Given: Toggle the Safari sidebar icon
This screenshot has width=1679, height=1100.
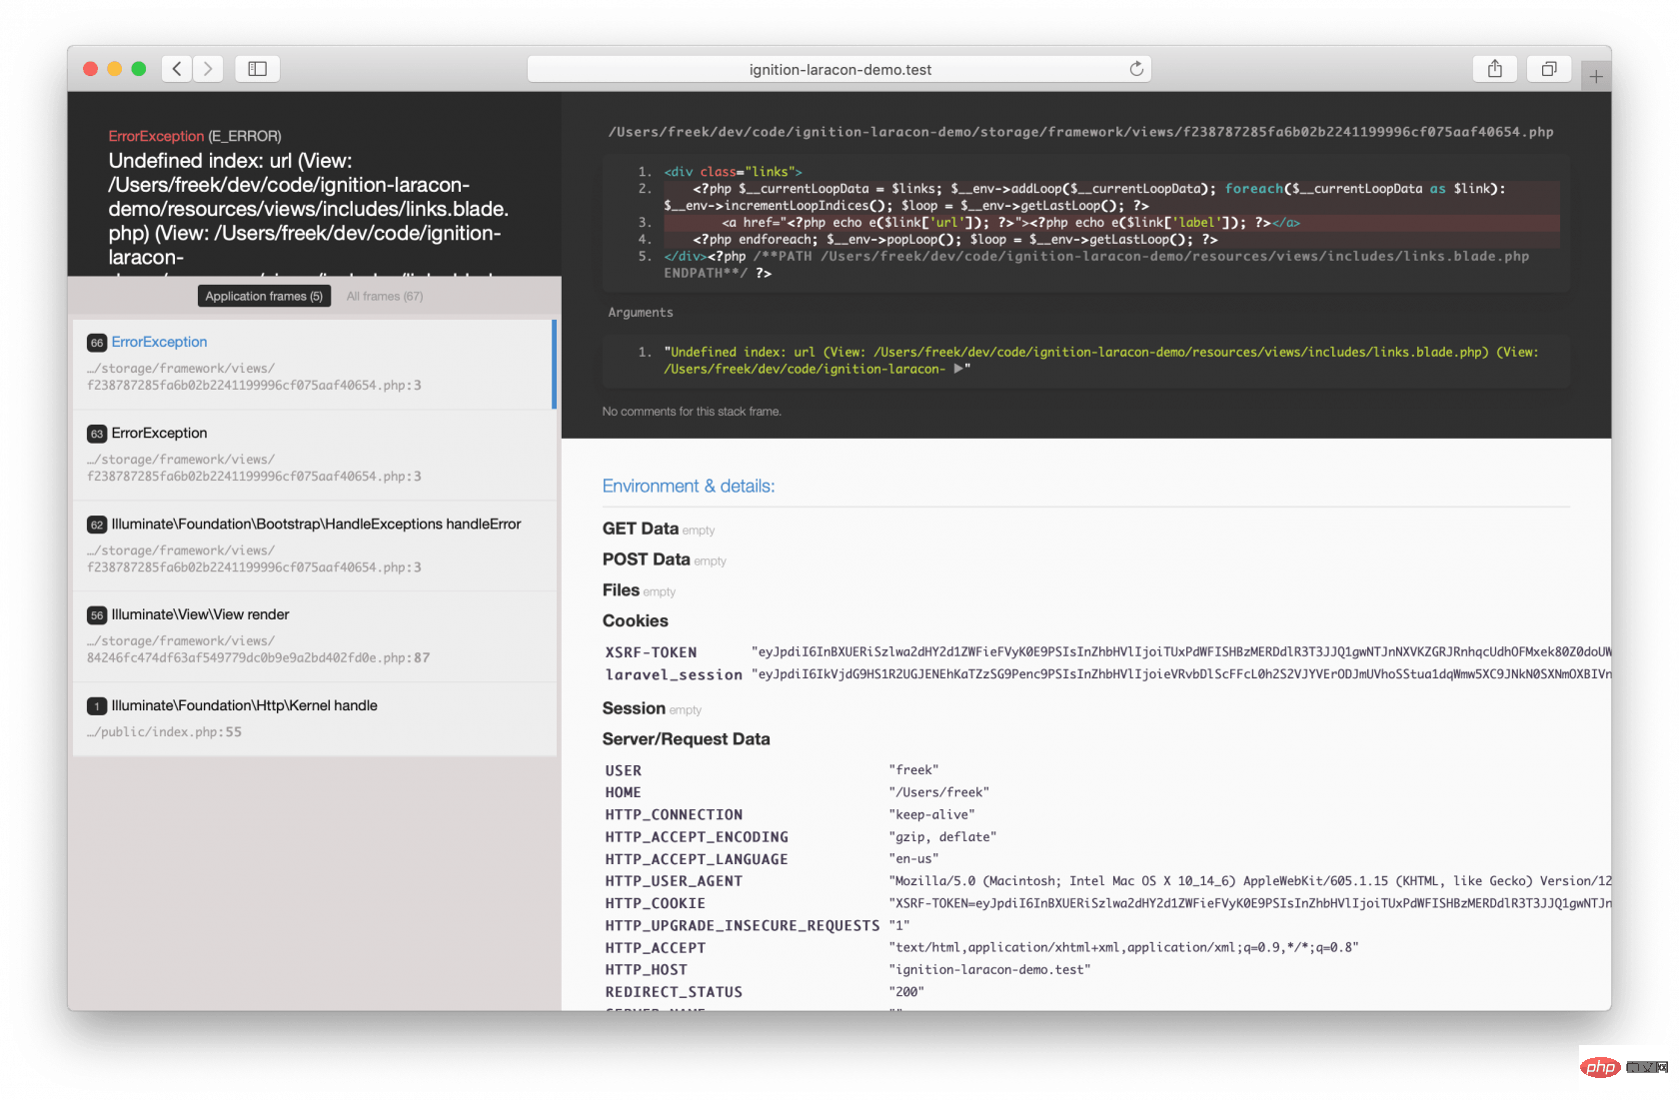Looking at the screenshot, I should coord(257,69).
